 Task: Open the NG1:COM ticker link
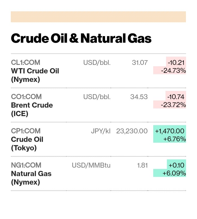[26, 165]
